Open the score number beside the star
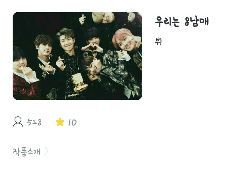 pyautogui.click(x=72, y=122)
